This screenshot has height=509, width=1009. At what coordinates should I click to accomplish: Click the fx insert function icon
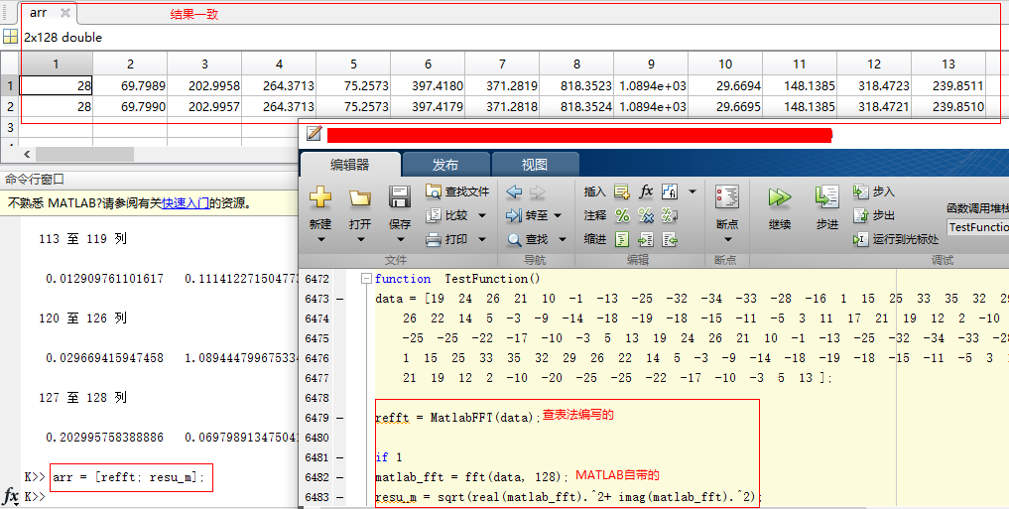click(x=646, y=191)
